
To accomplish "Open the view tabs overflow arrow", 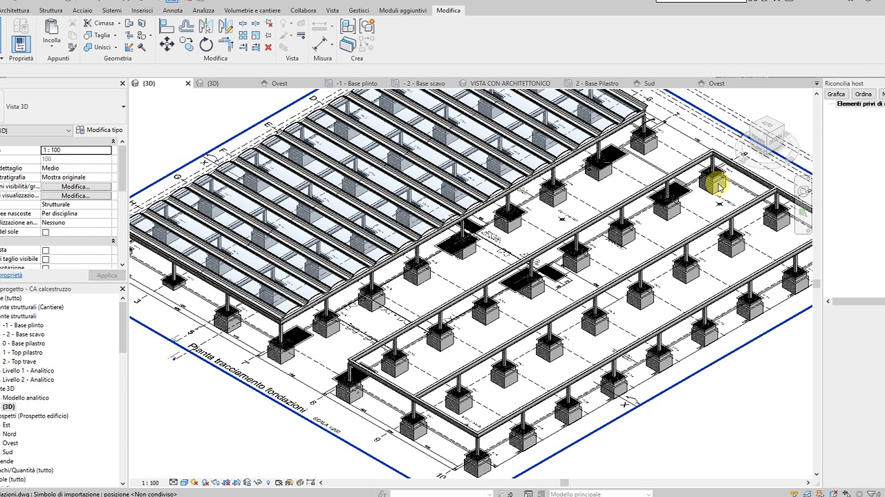I will (x=817, y=84).
